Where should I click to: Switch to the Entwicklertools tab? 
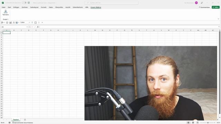tap(78, 7)
